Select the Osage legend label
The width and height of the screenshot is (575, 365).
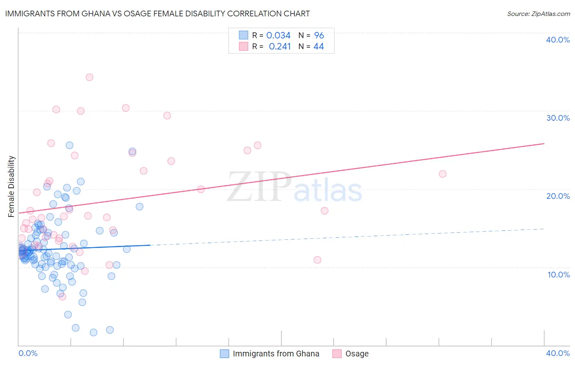click(x=357, y=354)
